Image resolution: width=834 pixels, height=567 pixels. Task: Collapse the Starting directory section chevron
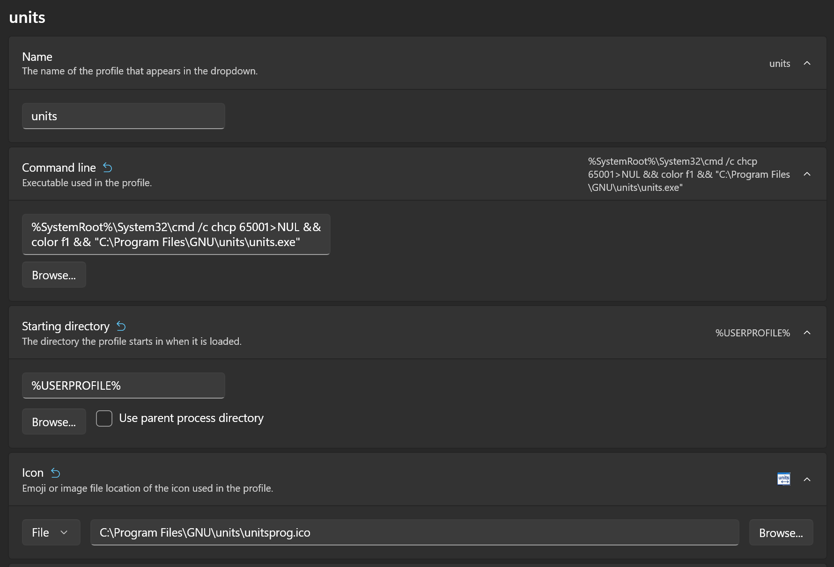[x=807, y=333]
